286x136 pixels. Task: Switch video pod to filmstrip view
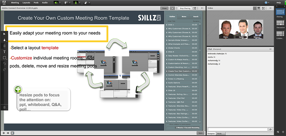(x=259, y=8)
